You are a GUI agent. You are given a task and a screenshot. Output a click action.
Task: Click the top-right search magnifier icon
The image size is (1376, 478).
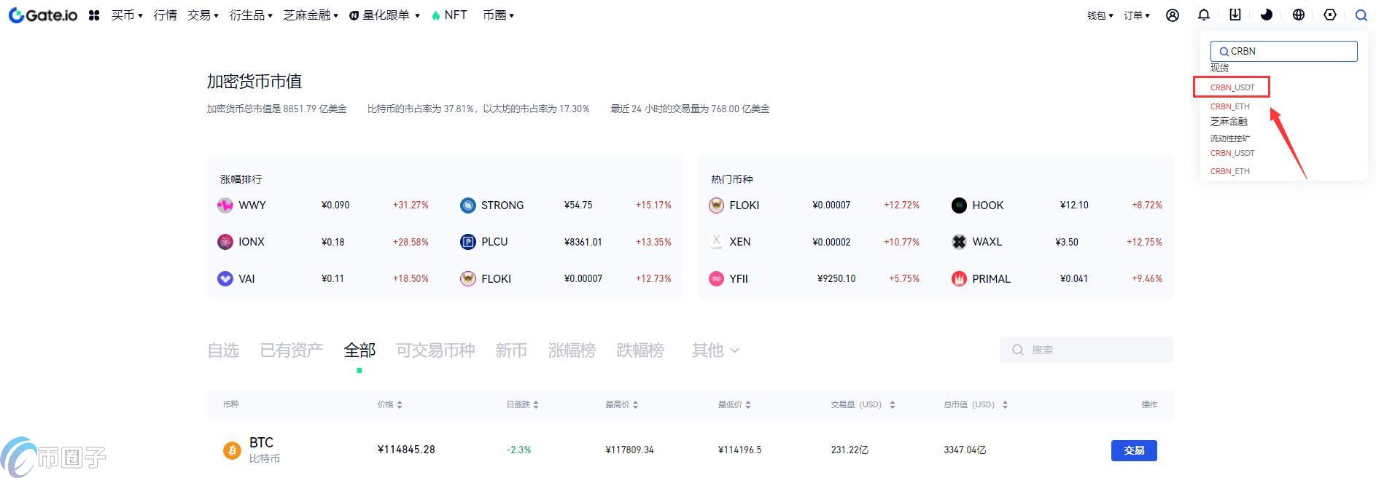[1361, 15]
